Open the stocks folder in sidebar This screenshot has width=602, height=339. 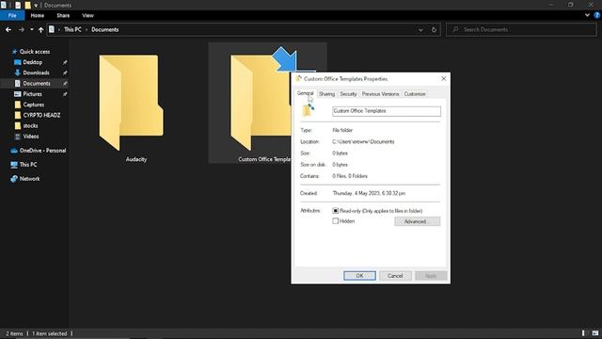pyautogui.click(x=30, y=125)
